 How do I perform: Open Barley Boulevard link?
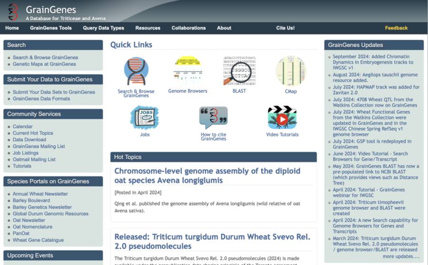pyautogui.click(x=31, y=200)
